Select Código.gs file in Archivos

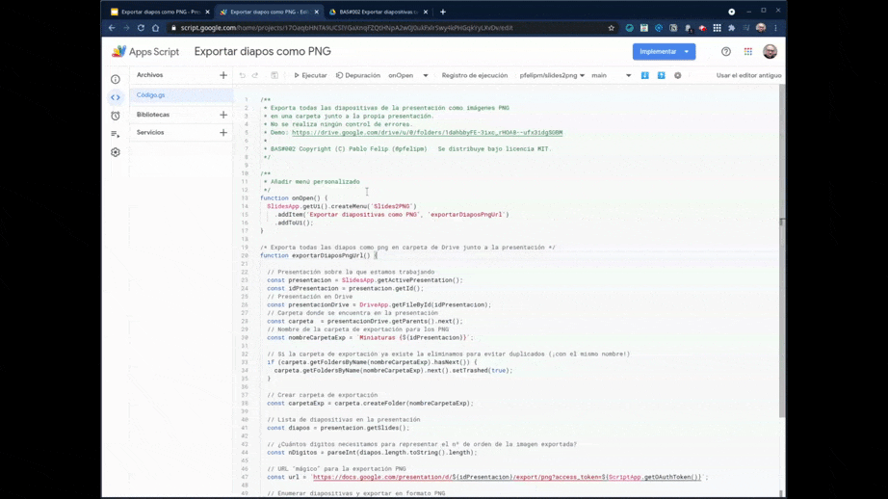click(x=181, y=95)
